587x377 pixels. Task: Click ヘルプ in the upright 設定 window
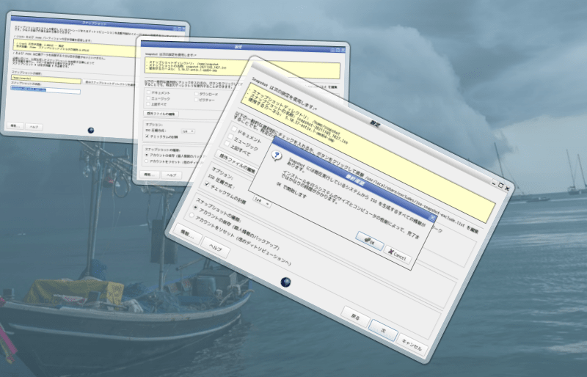pyautogui.click(x=172, y=175)
